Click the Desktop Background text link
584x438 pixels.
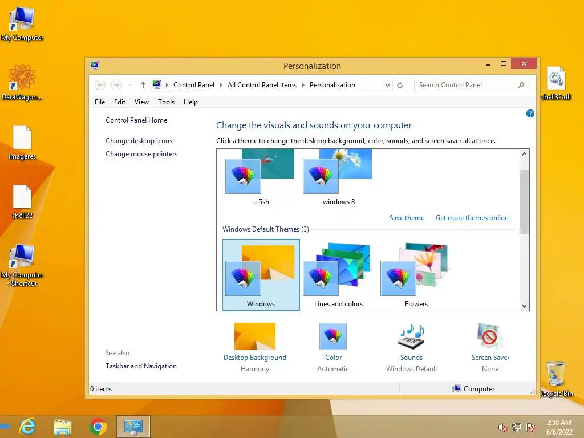tap(255, 358)
